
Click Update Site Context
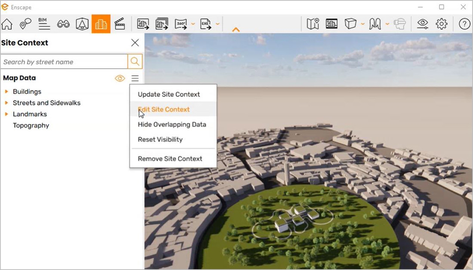(169, 94)
